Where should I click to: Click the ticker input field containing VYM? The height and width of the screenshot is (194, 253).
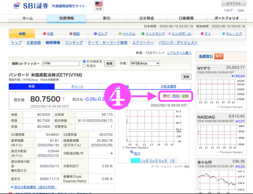tap(61, 64)
